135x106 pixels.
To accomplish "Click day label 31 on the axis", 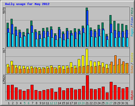I will [127, 103].
